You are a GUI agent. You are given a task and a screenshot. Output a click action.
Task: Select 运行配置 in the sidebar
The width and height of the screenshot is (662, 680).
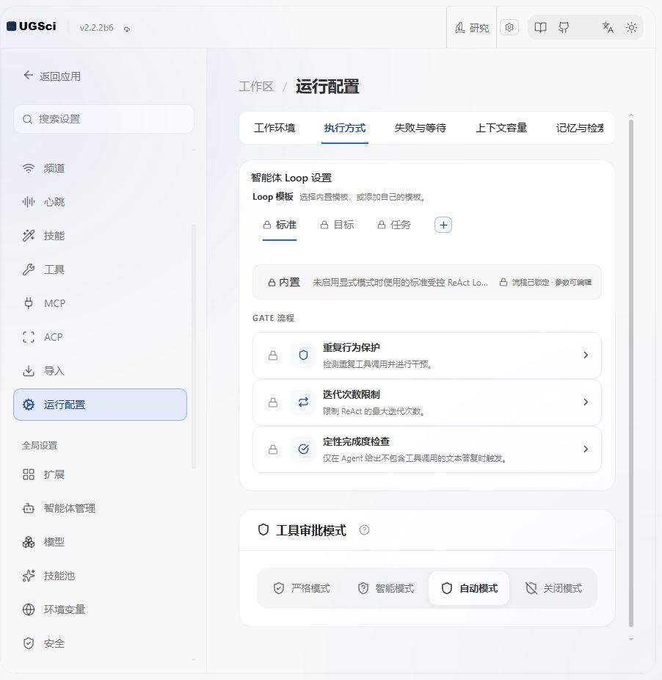tap(100, 405)
